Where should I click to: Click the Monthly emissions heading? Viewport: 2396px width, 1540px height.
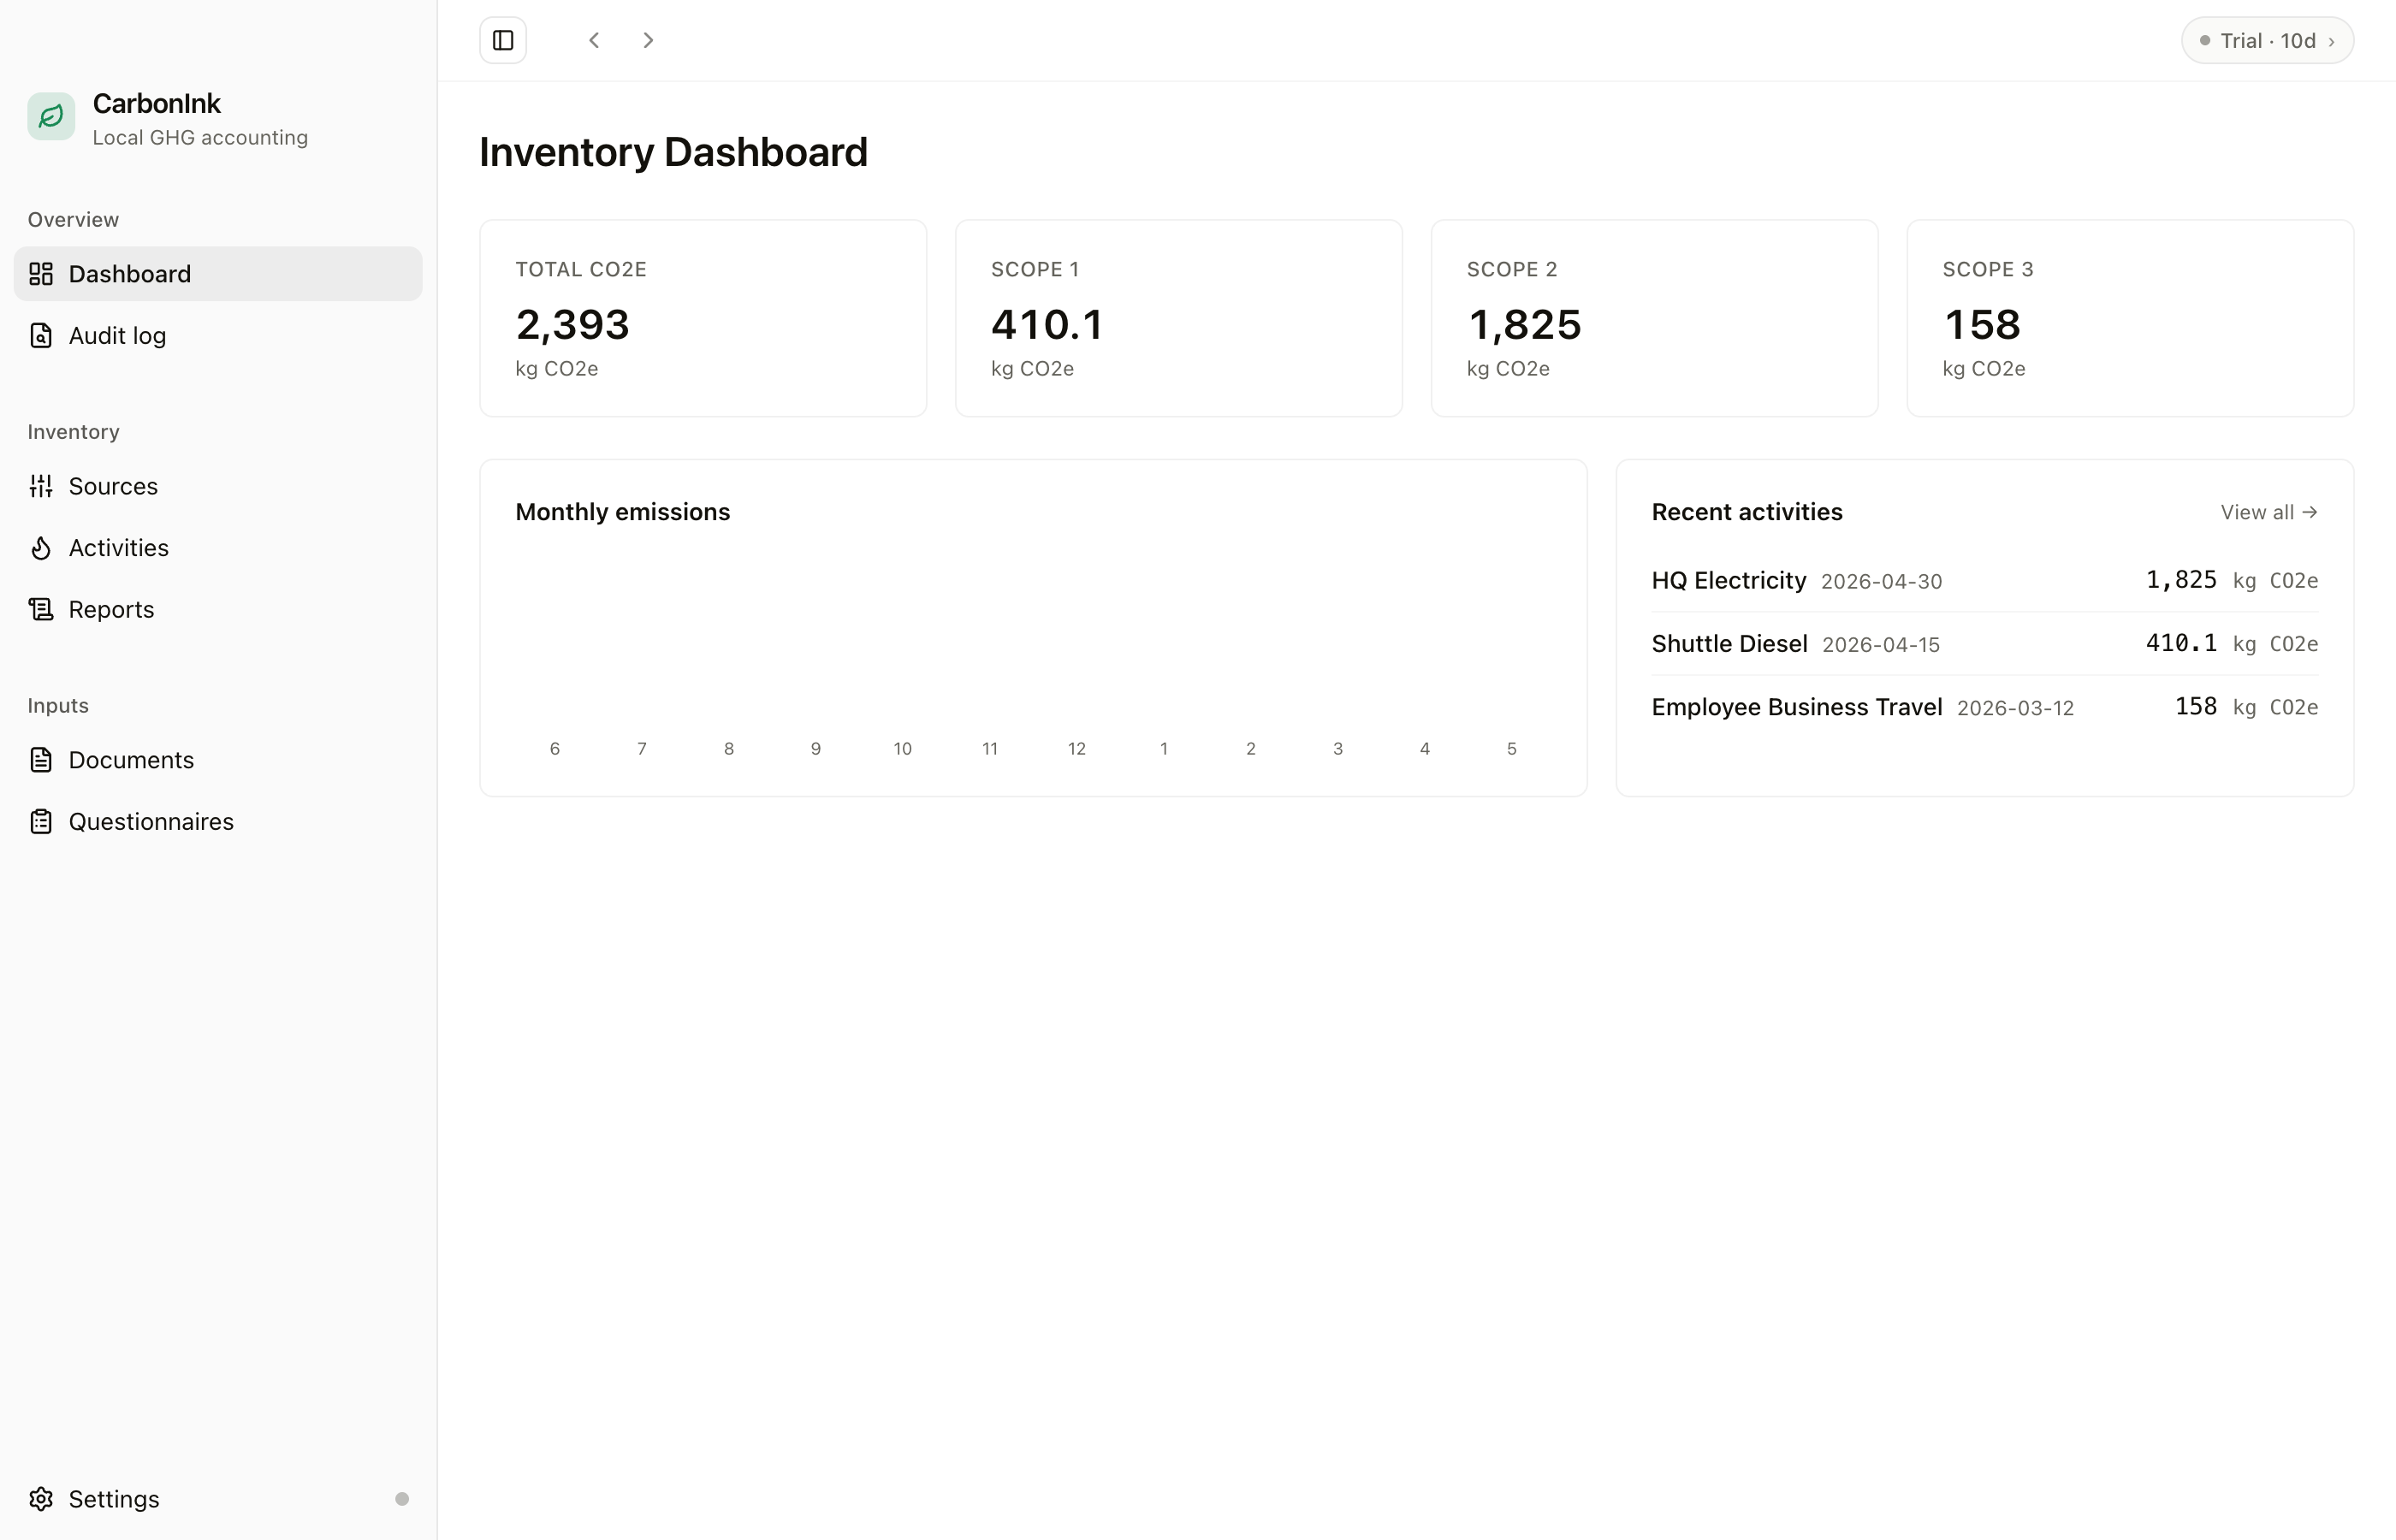[x=623, y=512]
